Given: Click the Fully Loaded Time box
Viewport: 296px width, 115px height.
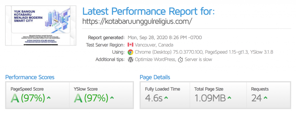Looking at the screenshot, I should pos(165,95).
